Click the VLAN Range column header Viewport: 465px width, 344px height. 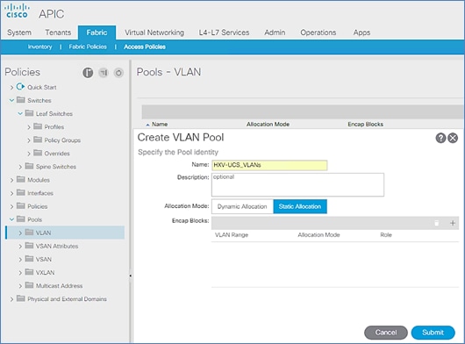pyautogui.click(x=232, y=235)
